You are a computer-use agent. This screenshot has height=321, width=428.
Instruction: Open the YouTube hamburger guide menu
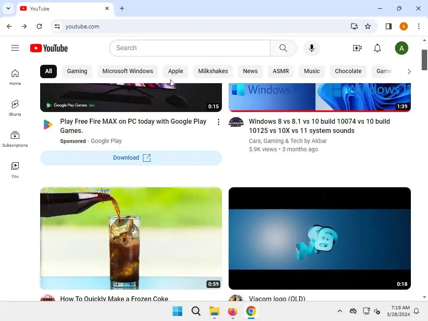click(15, 48)
